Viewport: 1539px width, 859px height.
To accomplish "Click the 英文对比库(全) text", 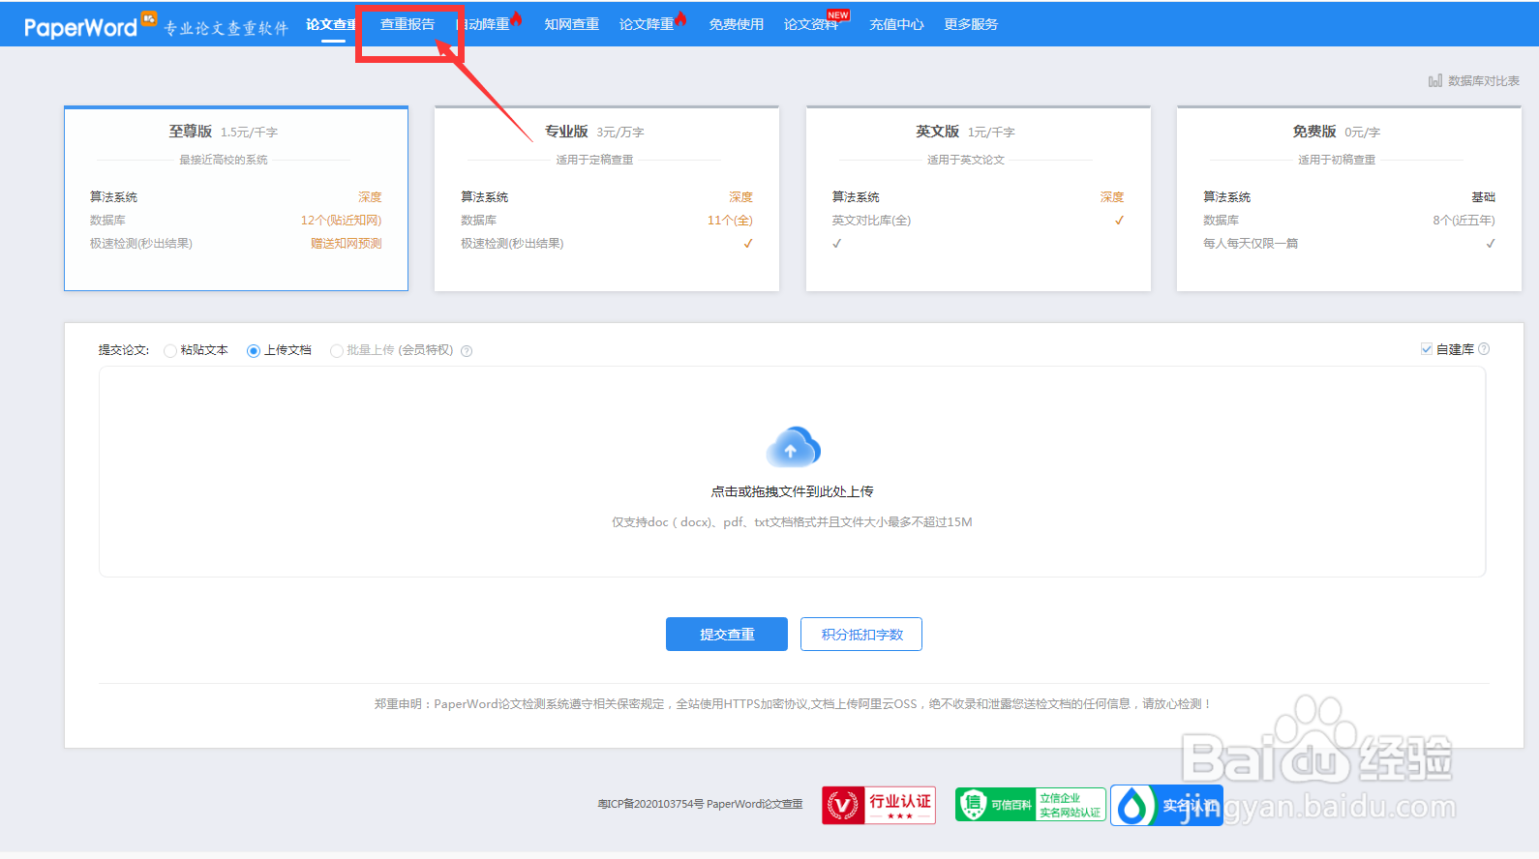I will tap(871, 221).
